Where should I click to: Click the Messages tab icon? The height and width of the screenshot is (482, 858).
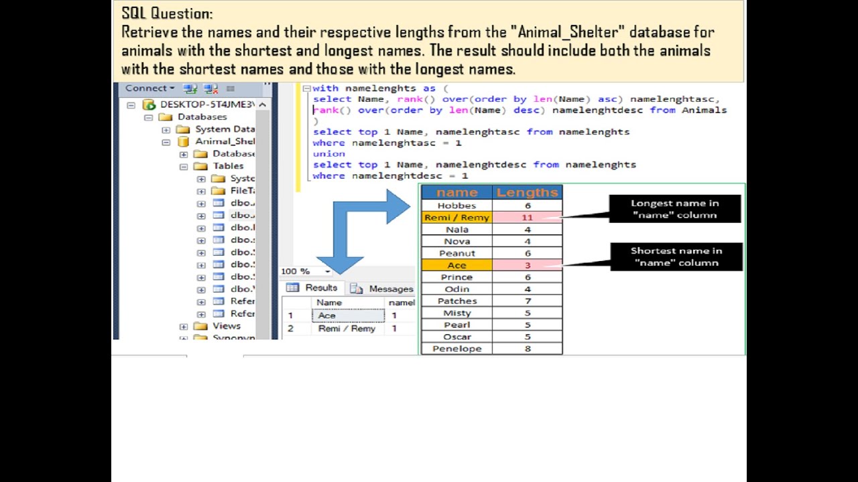(357, 289)
